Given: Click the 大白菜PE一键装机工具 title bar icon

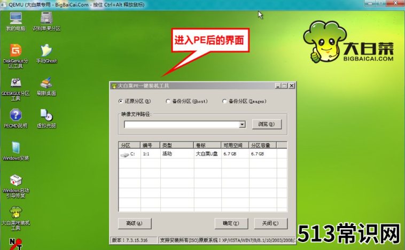Looking at the screenshot, I should tap(114, 86).
